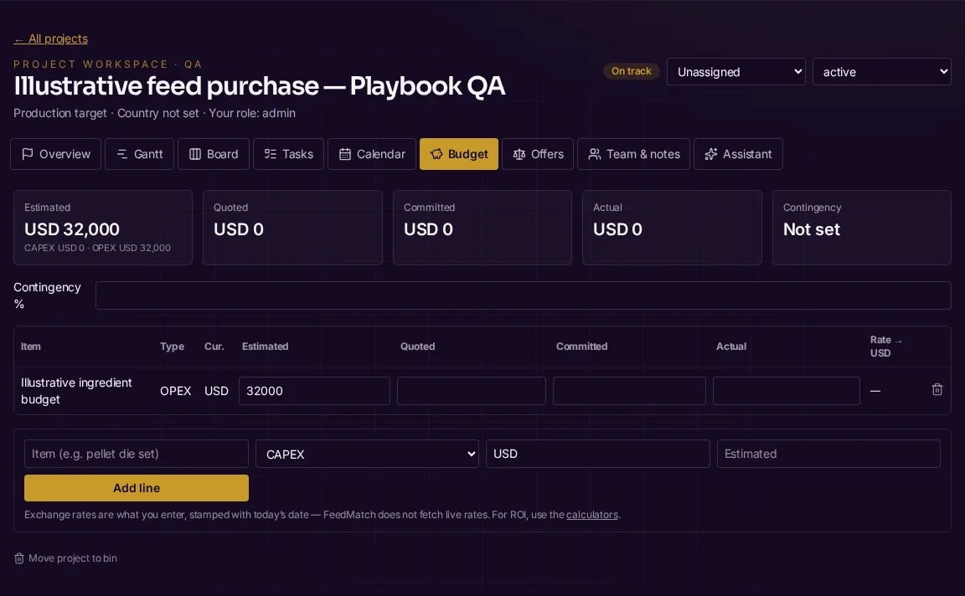Click the Board columns icon
This screenshot has height=596, width=965.
point(194,154)
